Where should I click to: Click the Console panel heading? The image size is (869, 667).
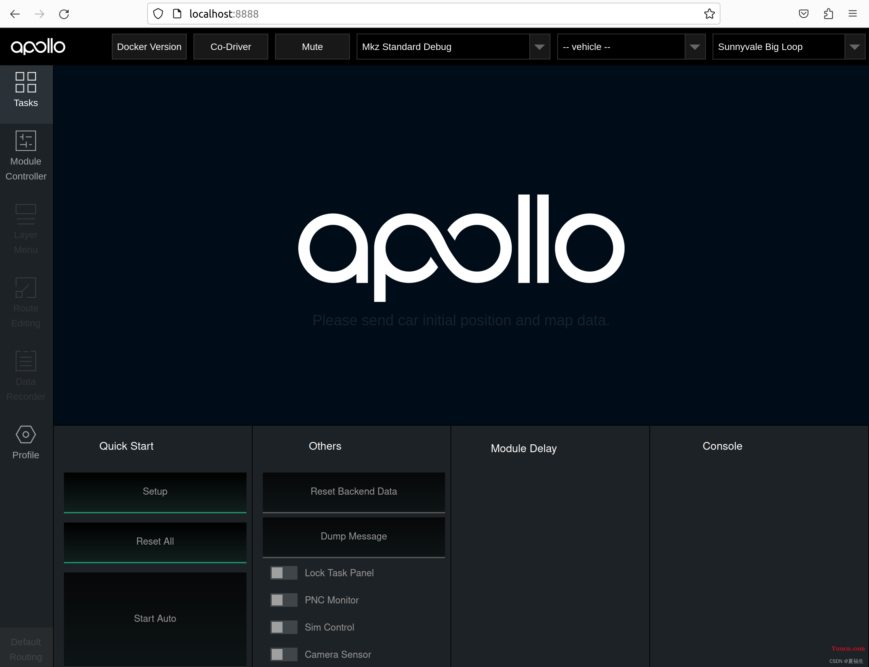click(x=722, y=446)
